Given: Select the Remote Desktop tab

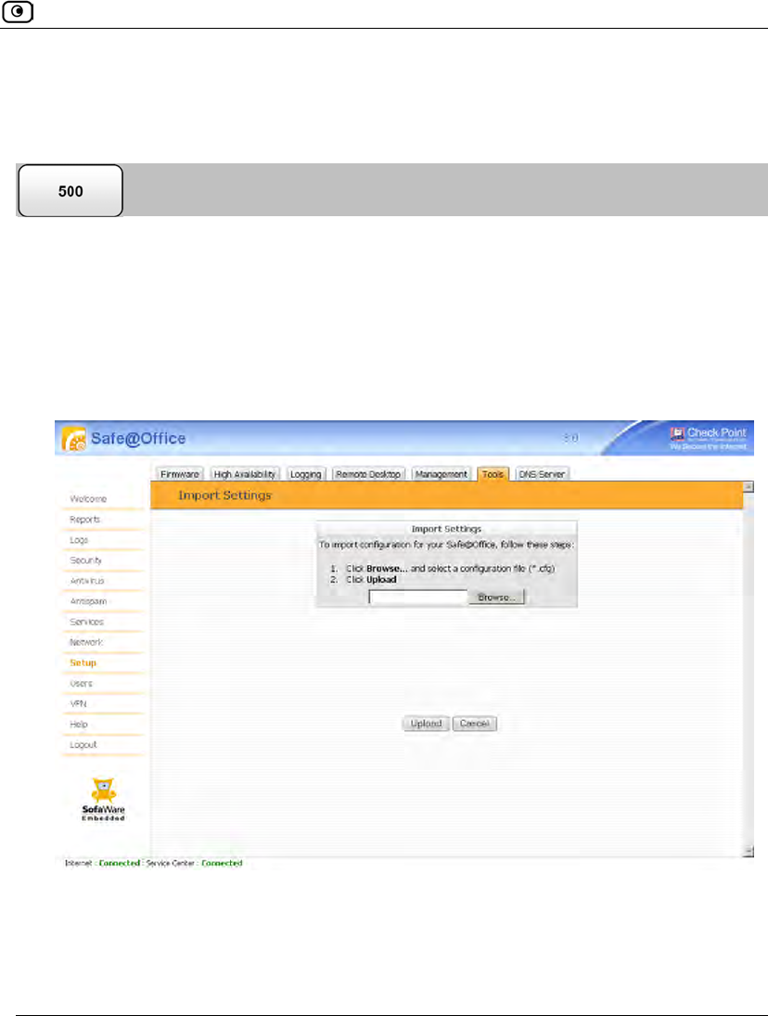Looking at the screenshot, I should pyautogui.click(x=368, y=474).
